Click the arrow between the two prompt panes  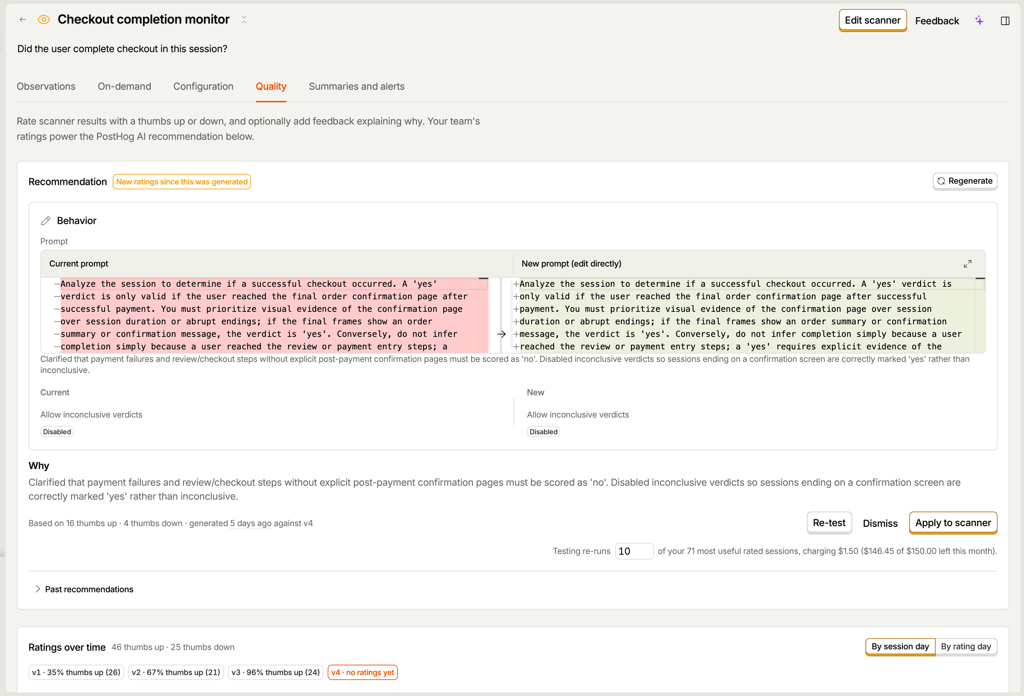coord(502,334)
